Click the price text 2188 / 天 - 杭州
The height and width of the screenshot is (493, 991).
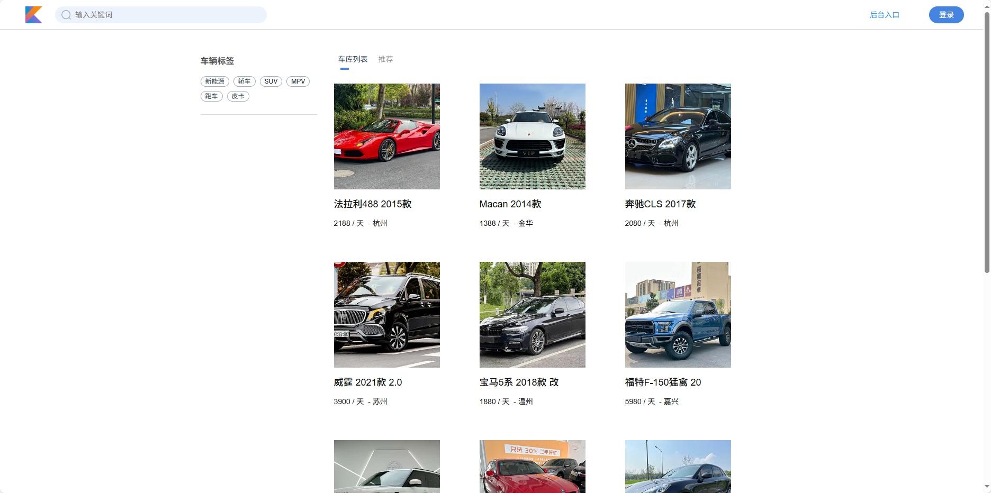(x=361, y=223)
